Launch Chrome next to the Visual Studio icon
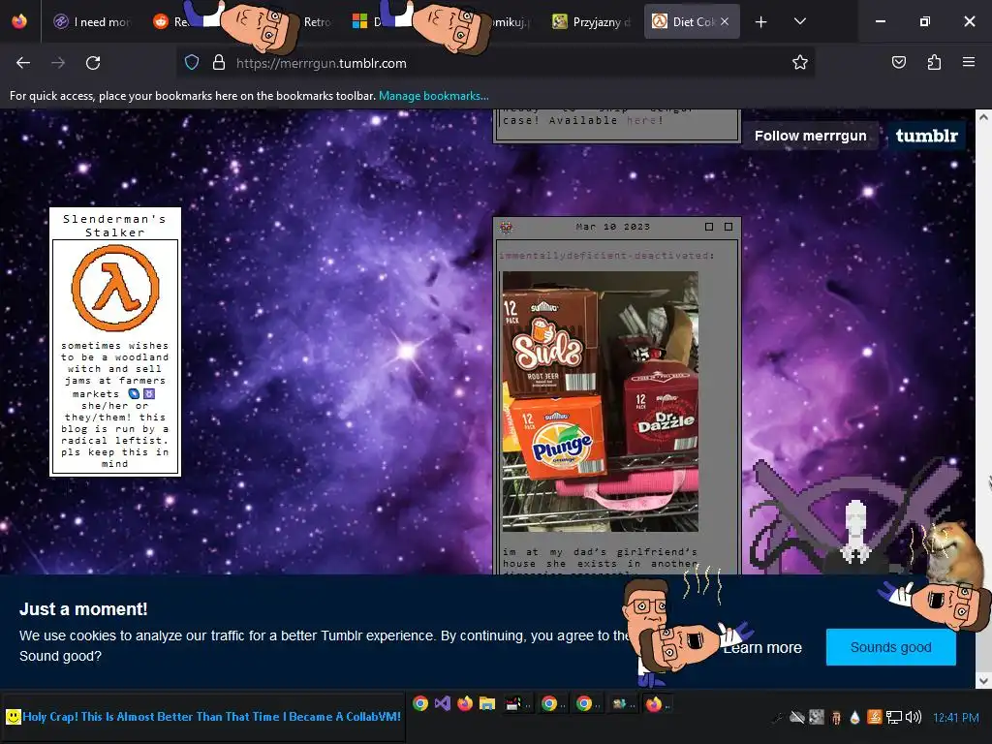The width and height of the screenshot is (992, 744). [420, 703]
